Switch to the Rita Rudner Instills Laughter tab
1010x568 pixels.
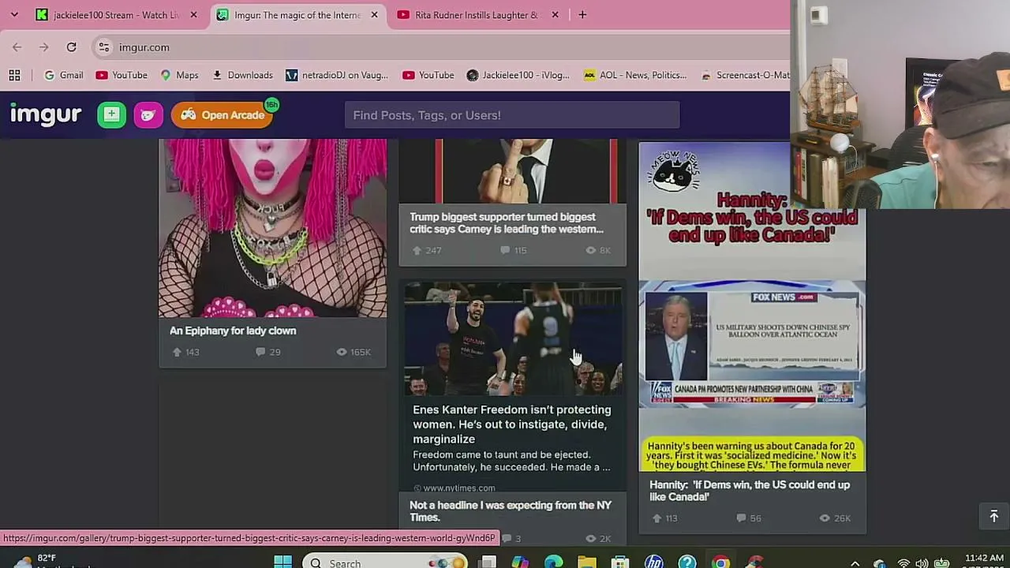476,15
